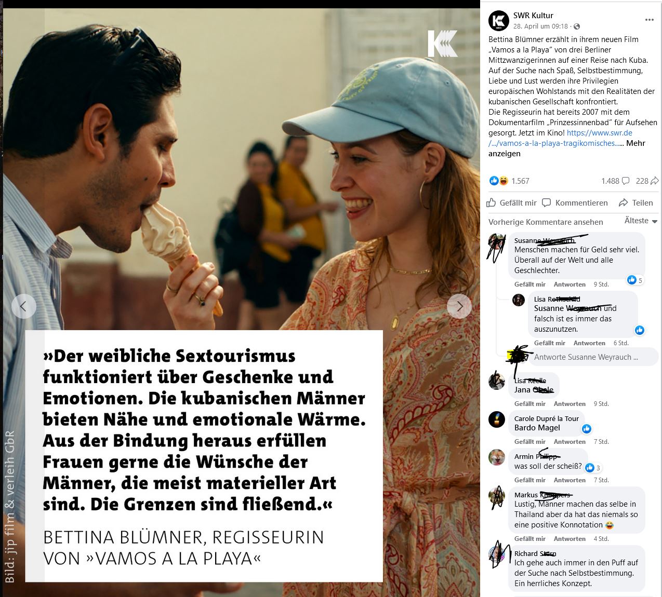
Task: Open the swr.de article link
Action: coord(560,138)
